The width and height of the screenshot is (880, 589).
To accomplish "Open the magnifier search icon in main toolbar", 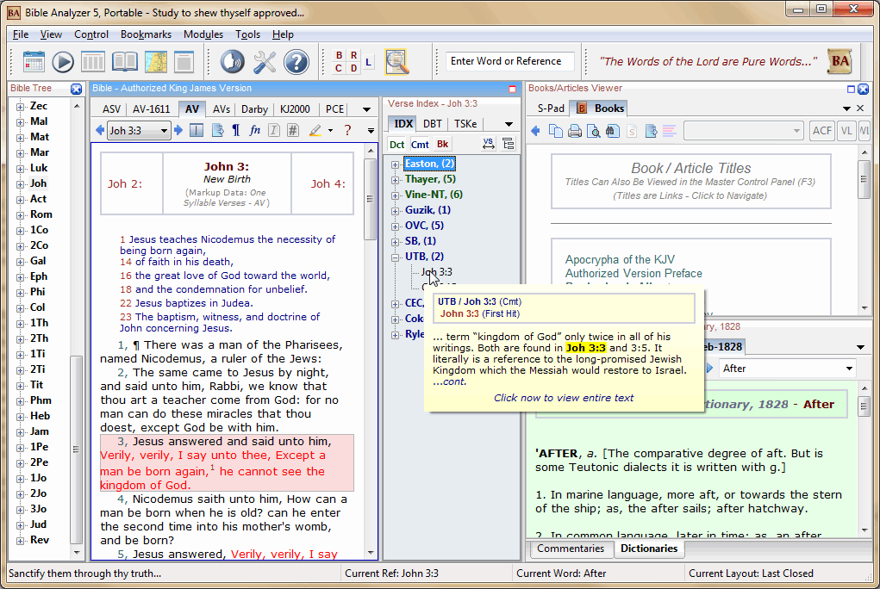I will pyautogui.click(x=396, y=62).
